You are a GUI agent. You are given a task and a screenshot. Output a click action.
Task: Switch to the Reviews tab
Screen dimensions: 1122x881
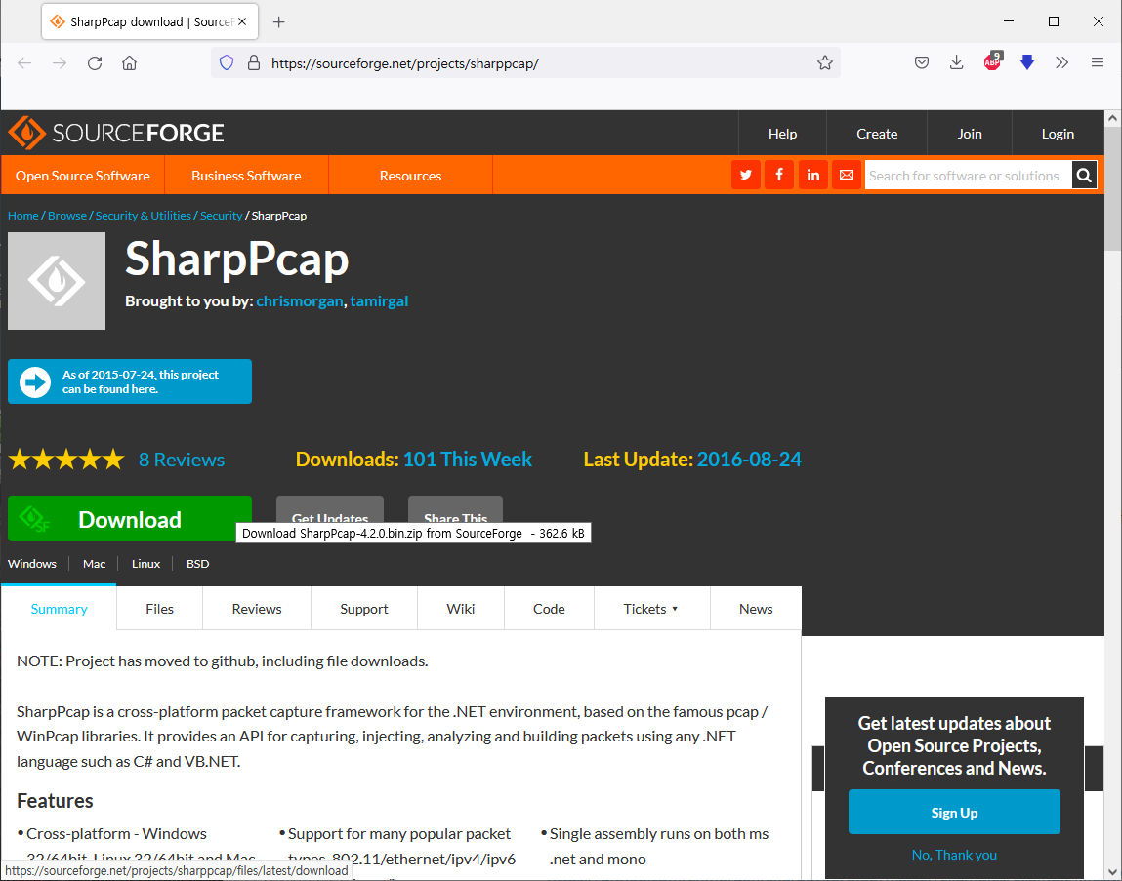click(x=257, y=609)
